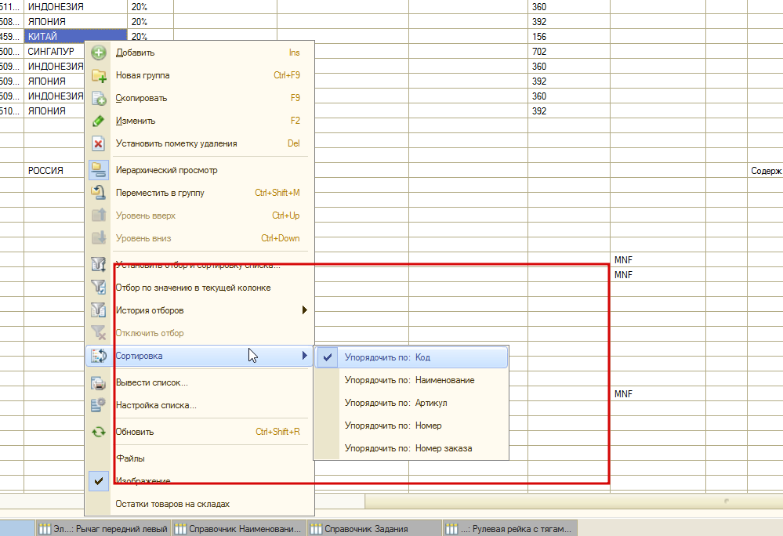Toggle the checked Изображение checkmark
Viewport: 783px width, 536px height.
[99, 481]
